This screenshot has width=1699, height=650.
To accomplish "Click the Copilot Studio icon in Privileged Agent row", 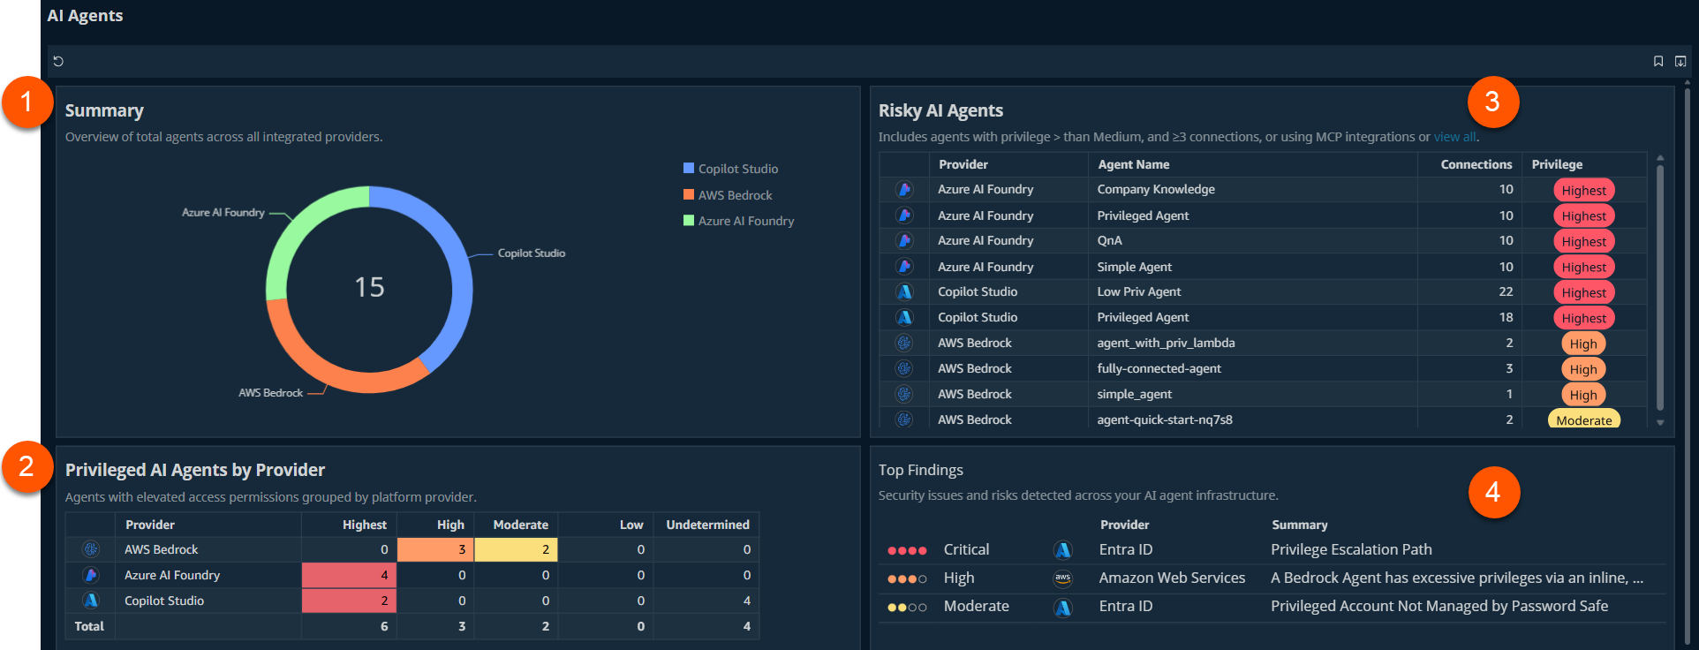I will point(904,317).
